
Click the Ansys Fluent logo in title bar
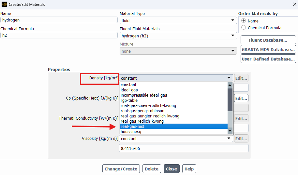pos(4,4)
